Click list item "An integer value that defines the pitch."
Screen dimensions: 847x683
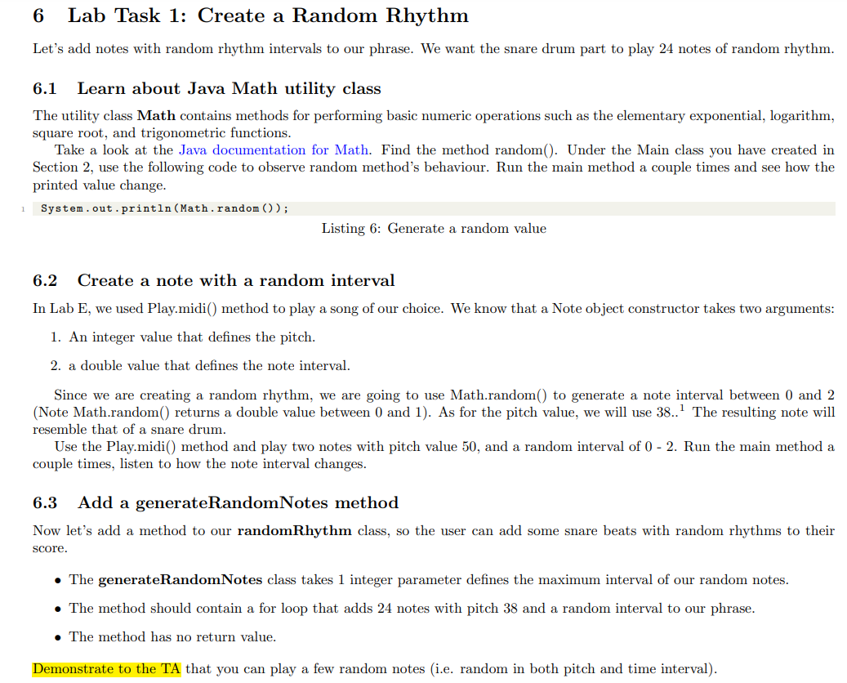click(192, 337)
